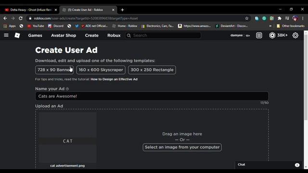Viewport: 308px width, 173px height.
Task: Click the browser forward arrow
Action: (x=13, y=18)
